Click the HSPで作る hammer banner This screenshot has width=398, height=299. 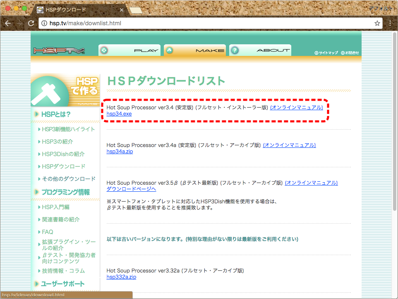tap(65, 90)
